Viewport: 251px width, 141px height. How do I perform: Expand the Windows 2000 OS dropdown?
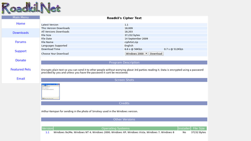136,54
